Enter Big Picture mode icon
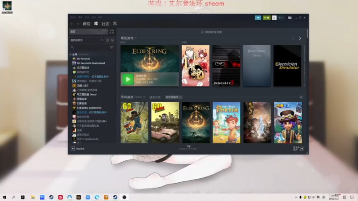This screenshot has width=358, height=201. (x=290, y=17)
